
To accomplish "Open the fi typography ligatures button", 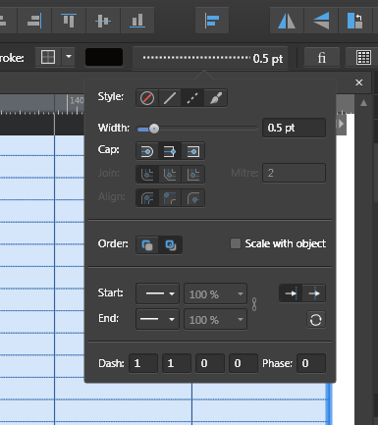I will [x=322, y=58].
